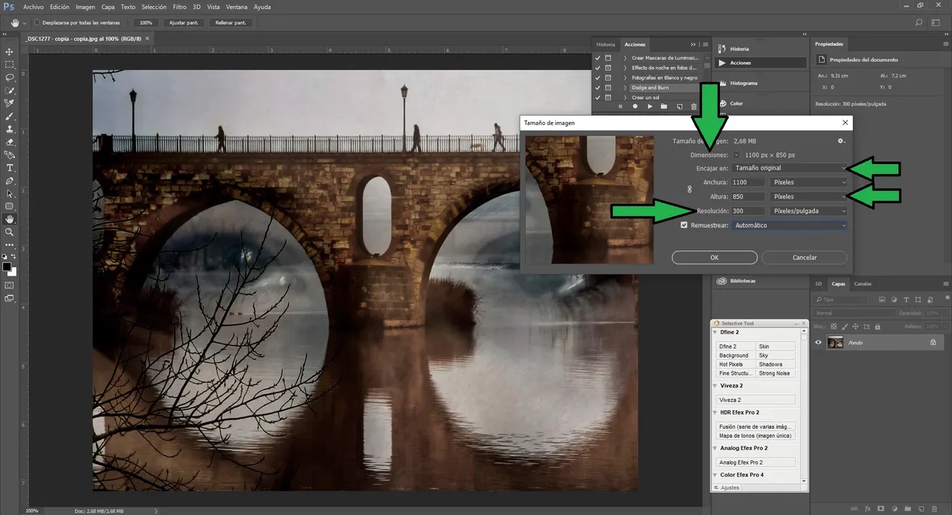952x515 pixels.
Task: Select the Rectangle shape tool
Action: [10, 207]
